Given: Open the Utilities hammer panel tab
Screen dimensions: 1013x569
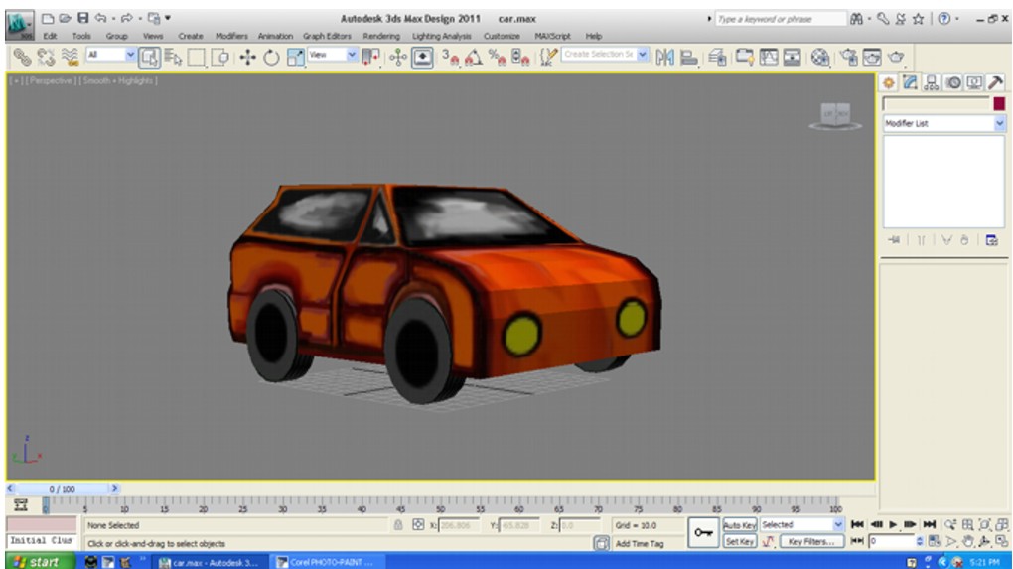Looking at the screenshot, I should pos(995,82).
